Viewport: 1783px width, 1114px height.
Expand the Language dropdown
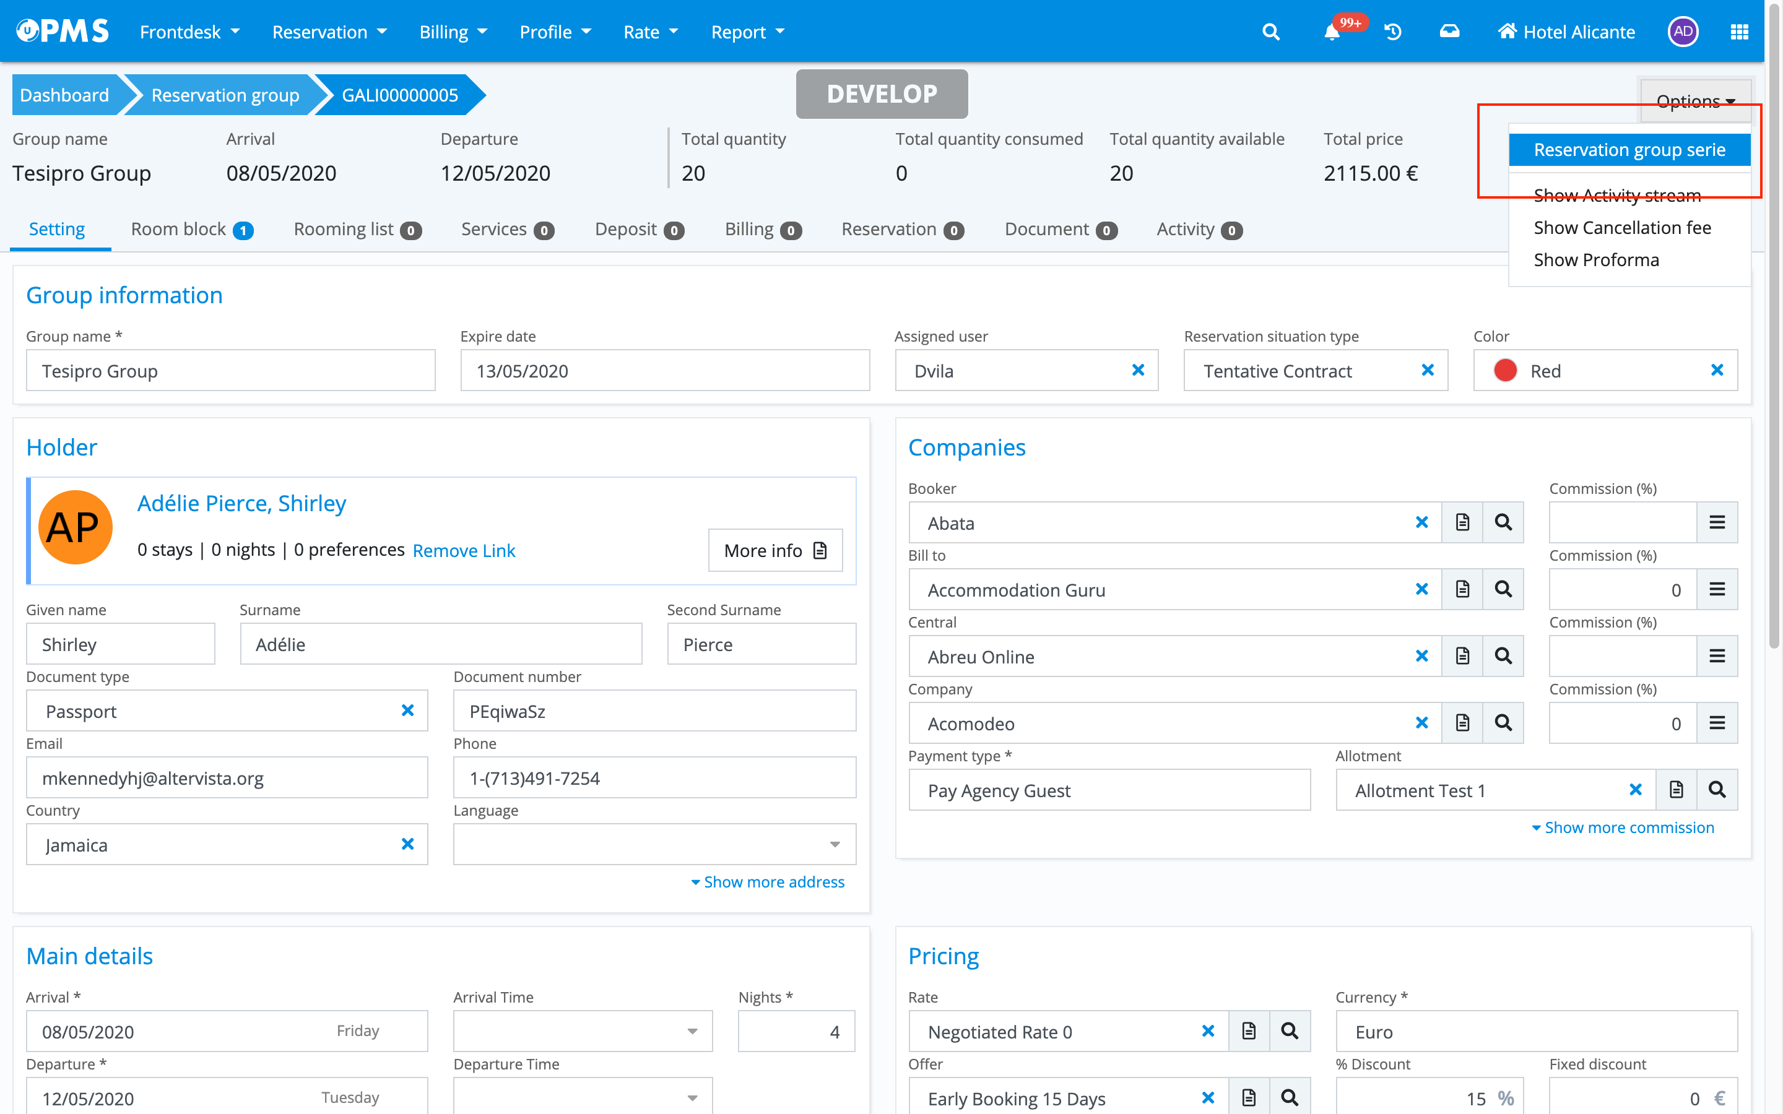pos(834,844)
